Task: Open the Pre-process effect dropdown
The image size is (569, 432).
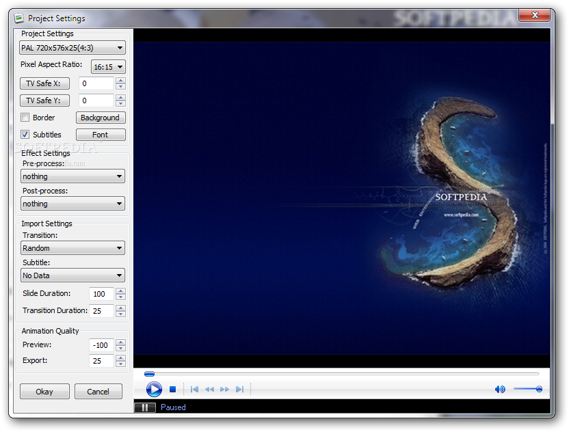Action: point(72,176)
